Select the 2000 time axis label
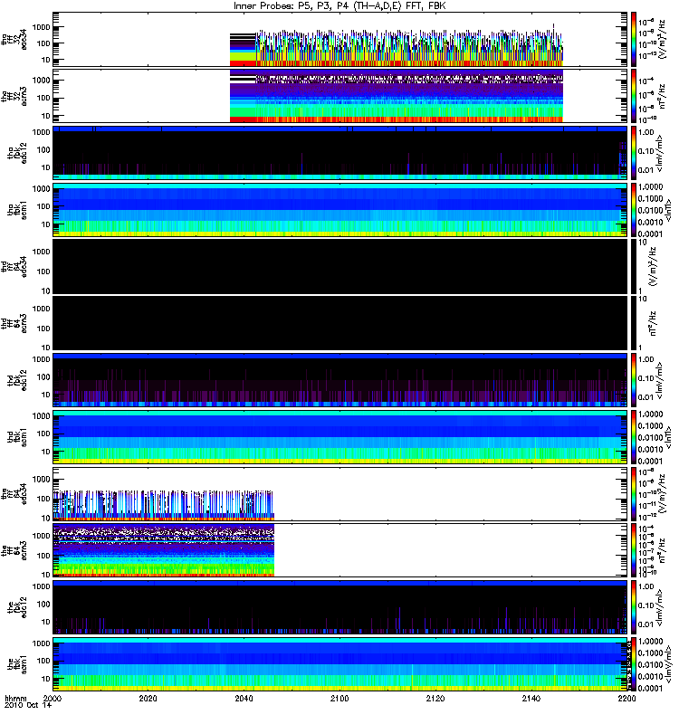 coord(53,698)
